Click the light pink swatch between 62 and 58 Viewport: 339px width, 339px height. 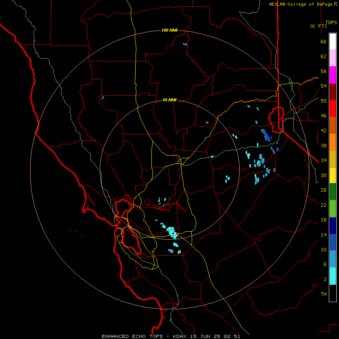pyautogui.click(x=333, y=58)
